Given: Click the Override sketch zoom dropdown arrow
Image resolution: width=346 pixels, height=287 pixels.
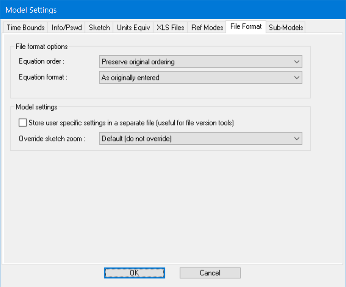Looking at the screenshot, I should pyautogui.click(x=297, y=138).
